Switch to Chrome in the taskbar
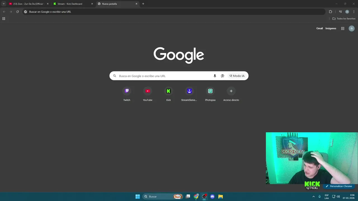358x201 pixels. pos(196,197)
